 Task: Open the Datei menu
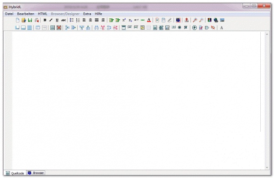(9, 14)
